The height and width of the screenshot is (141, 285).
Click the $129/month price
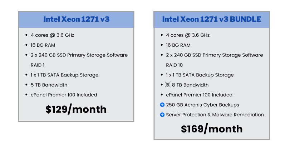coord(76,110)
